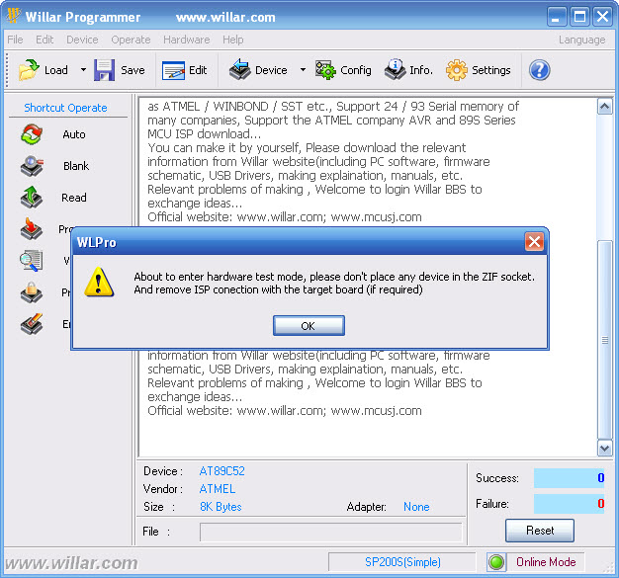Open the Config gear icon

[x=325, y=70]
